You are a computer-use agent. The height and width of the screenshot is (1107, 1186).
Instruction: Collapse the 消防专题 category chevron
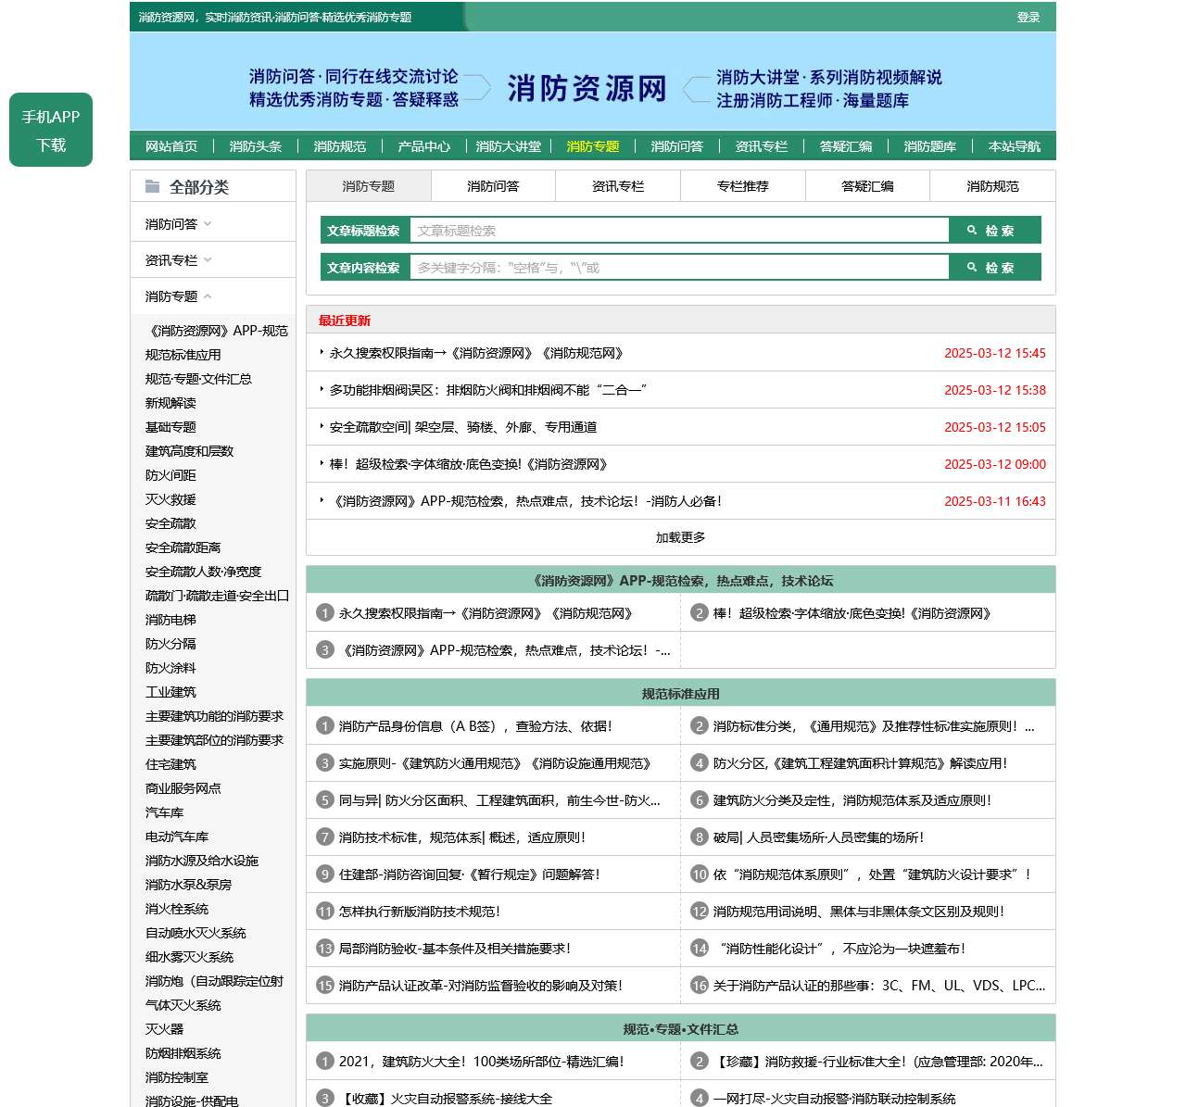click(x=208, y=296)
